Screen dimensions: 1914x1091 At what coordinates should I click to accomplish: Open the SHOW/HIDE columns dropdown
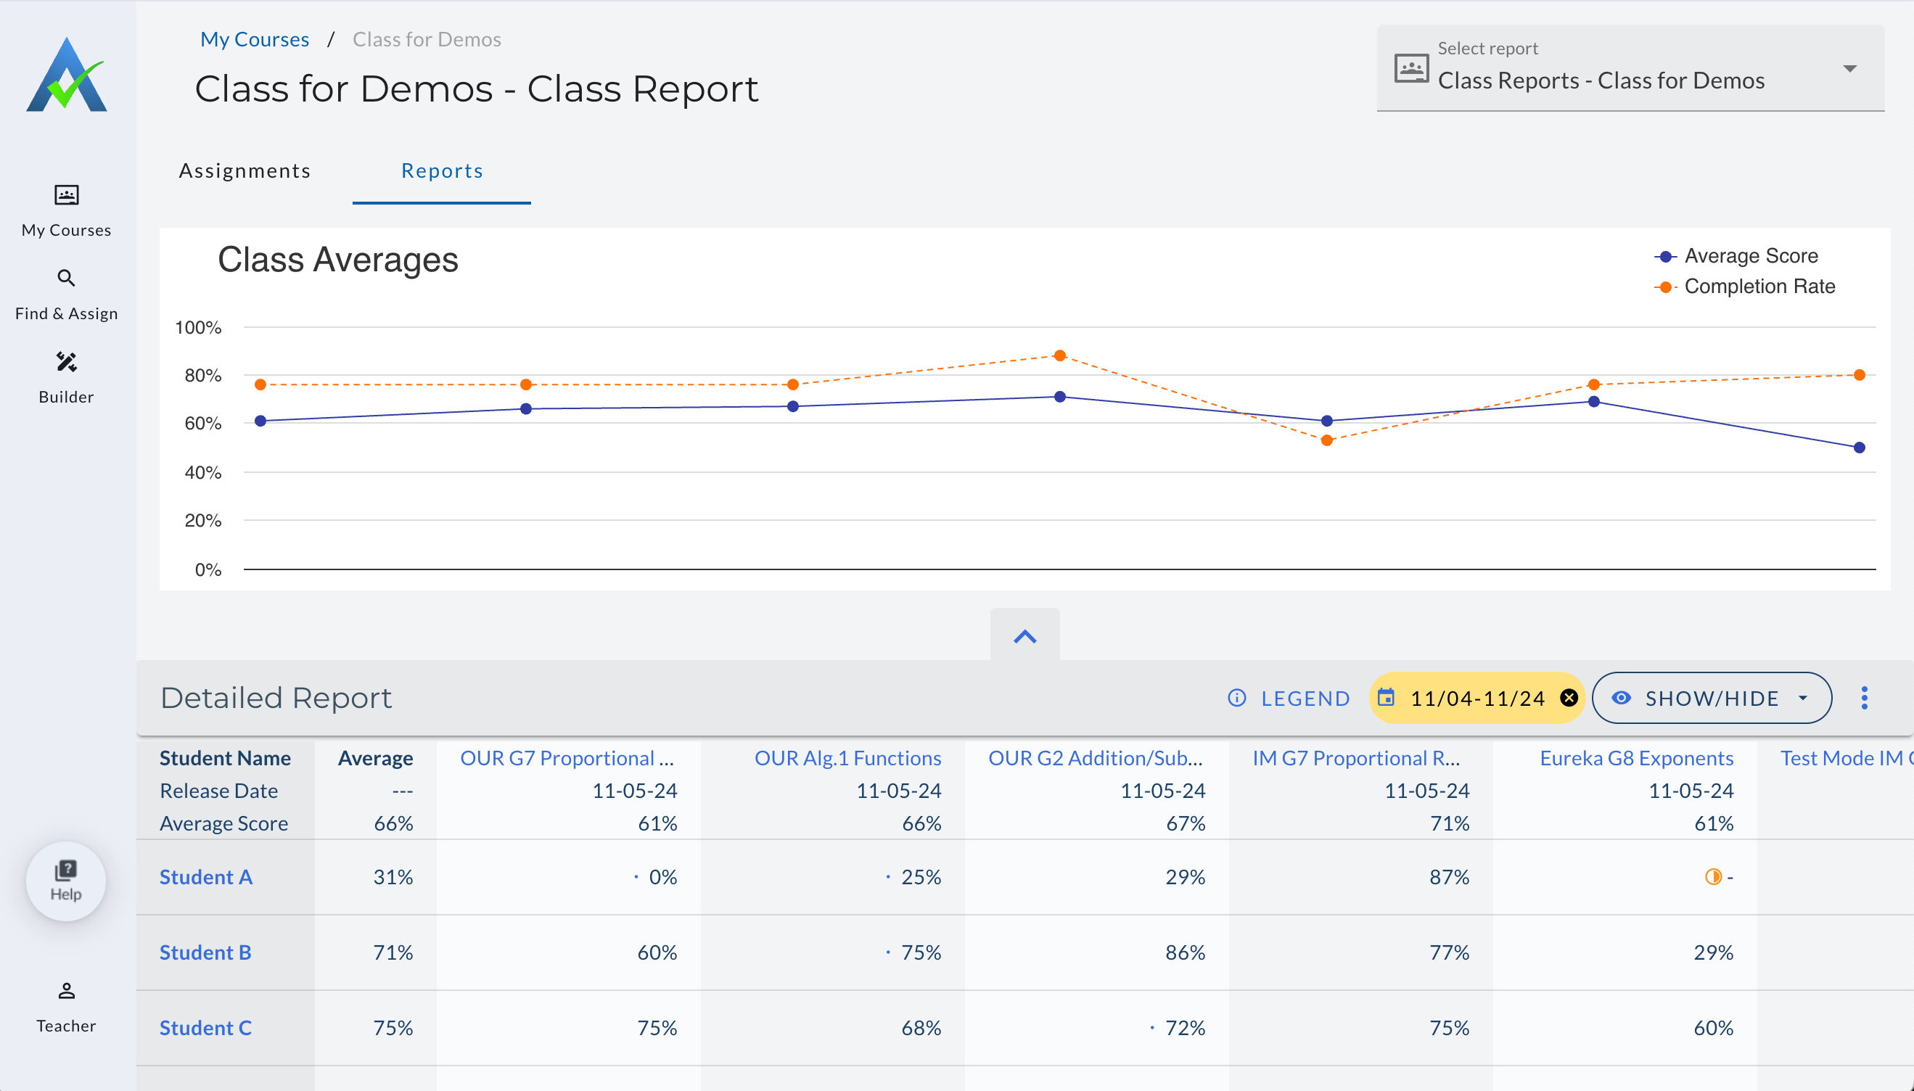click(x=1712, y=699)
